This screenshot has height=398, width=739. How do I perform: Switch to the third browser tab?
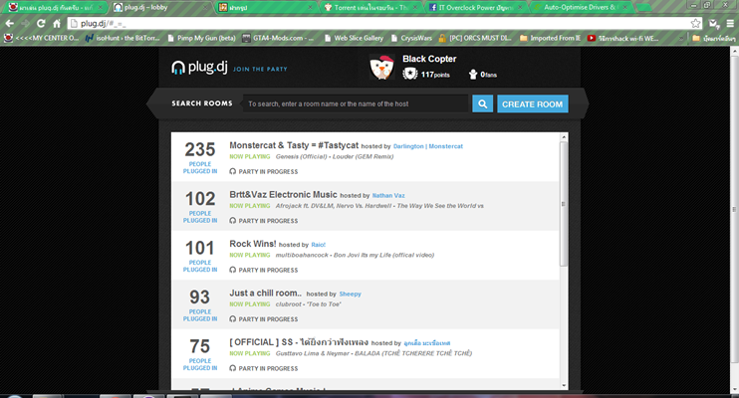[x=266, y=8]
